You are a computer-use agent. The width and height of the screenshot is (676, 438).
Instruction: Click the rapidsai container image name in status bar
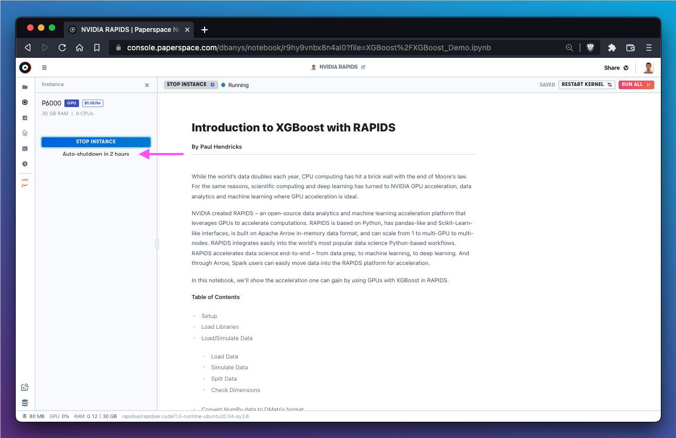click(185, 416)
